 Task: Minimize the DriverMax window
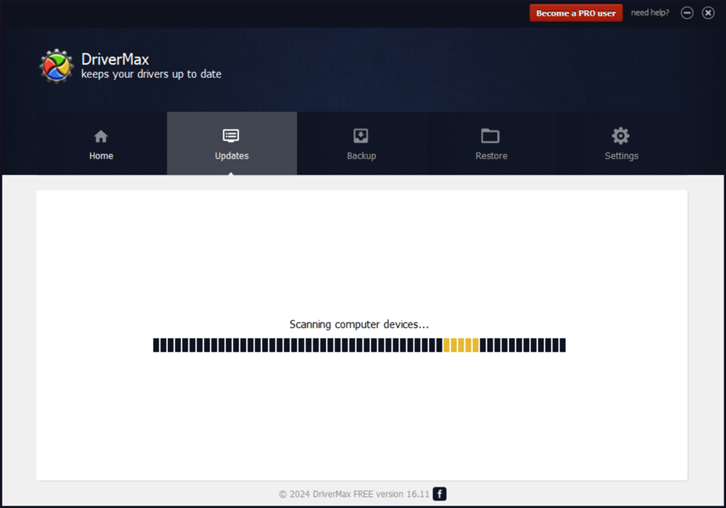[x=687, y=13]
